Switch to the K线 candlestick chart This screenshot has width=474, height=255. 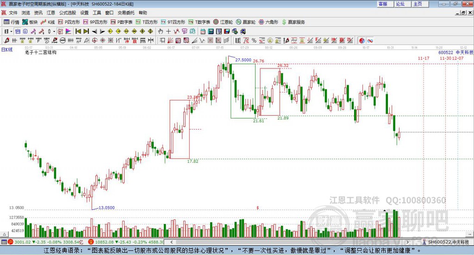(48, 22)
